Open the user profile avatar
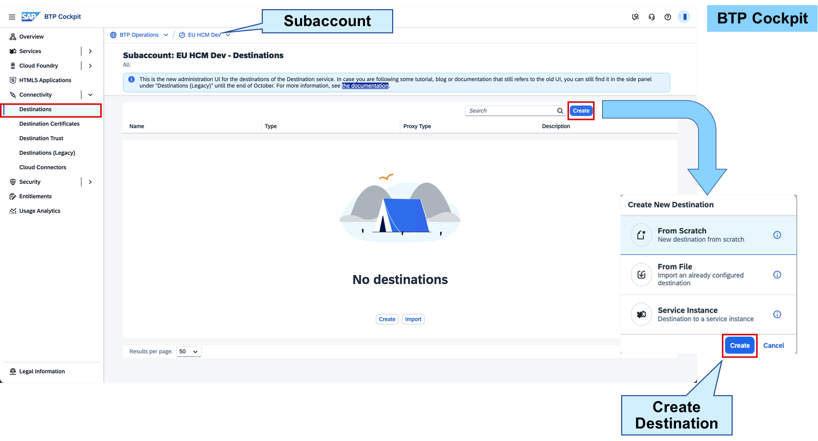Viewport: 818px width, 441px height. click(x=684, y=17)
